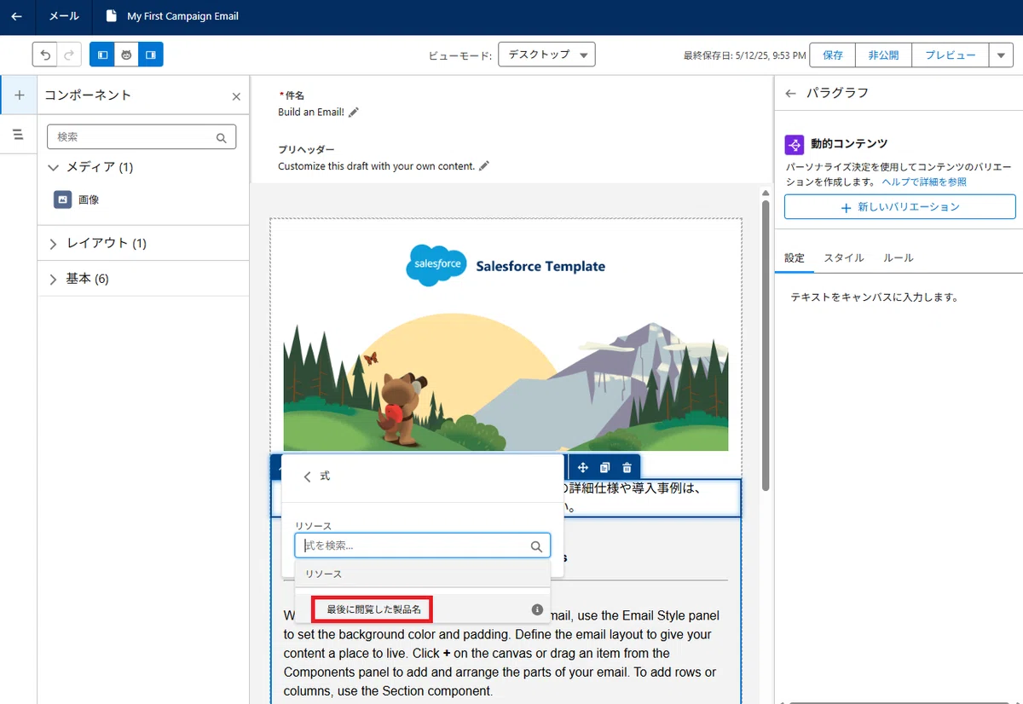Open the デスクトップ view mode dropdown
This screenshot has width=1023, height=704.
[546, 55]
